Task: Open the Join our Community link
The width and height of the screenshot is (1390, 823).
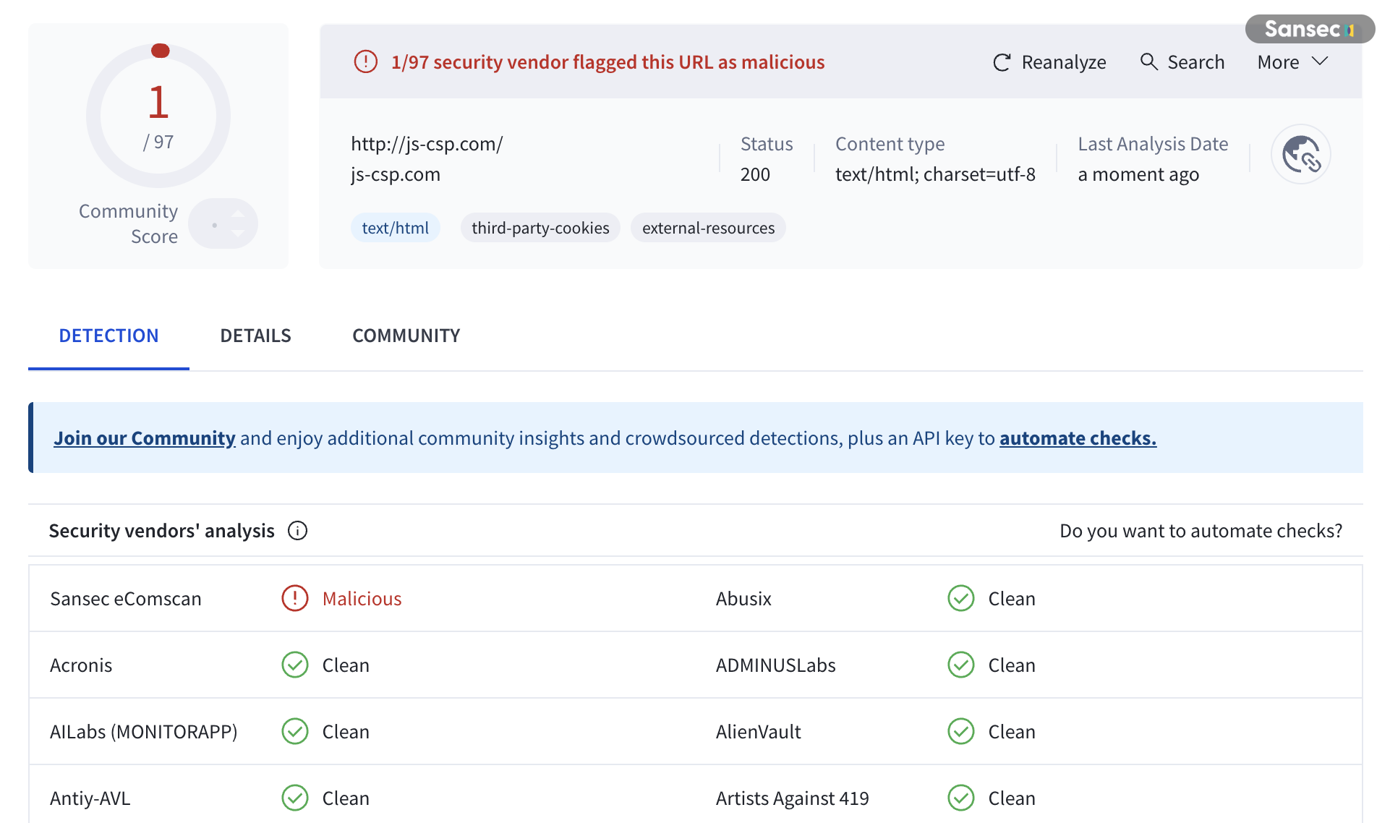Action: pos(145,438)
